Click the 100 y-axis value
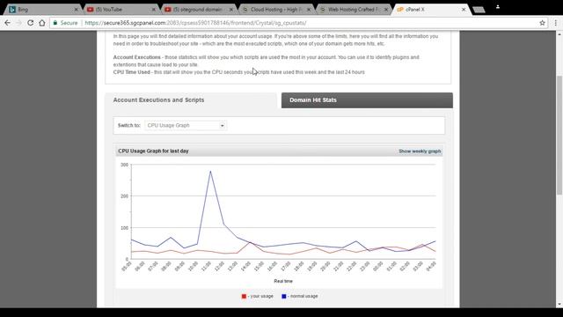This screenshot has width=563, height=317. point(124,228)
